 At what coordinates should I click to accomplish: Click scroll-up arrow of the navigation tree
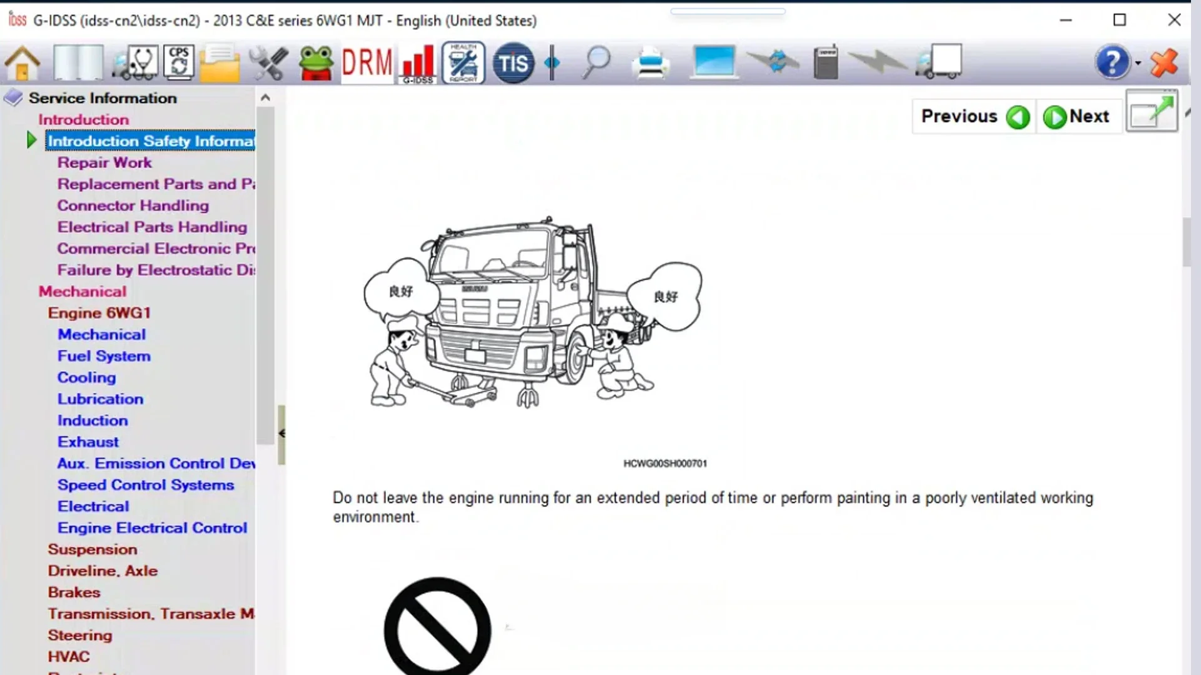(265, 97)
